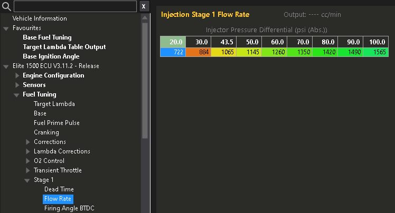Expand the Sensors tree node

pyautogui.click(x=17, y=85)
